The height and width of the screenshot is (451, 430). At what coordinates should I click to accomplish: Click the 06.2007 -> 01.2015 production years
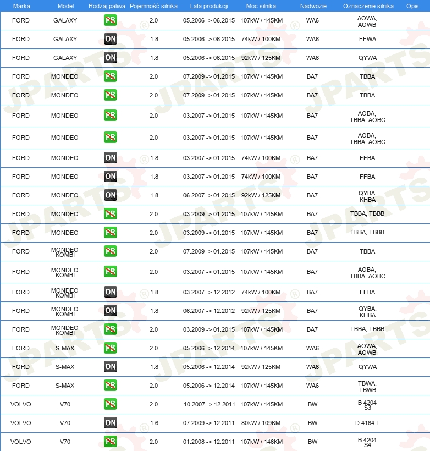pyautogui.click(x=209, y=195)
